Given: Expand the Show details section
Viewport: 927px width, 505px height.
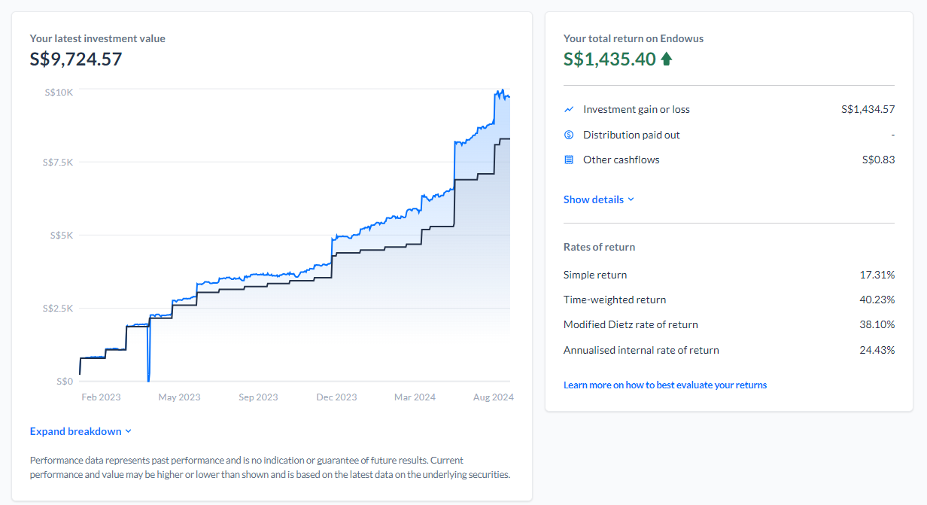Looking at the screenshot, I should click(594, 199).
